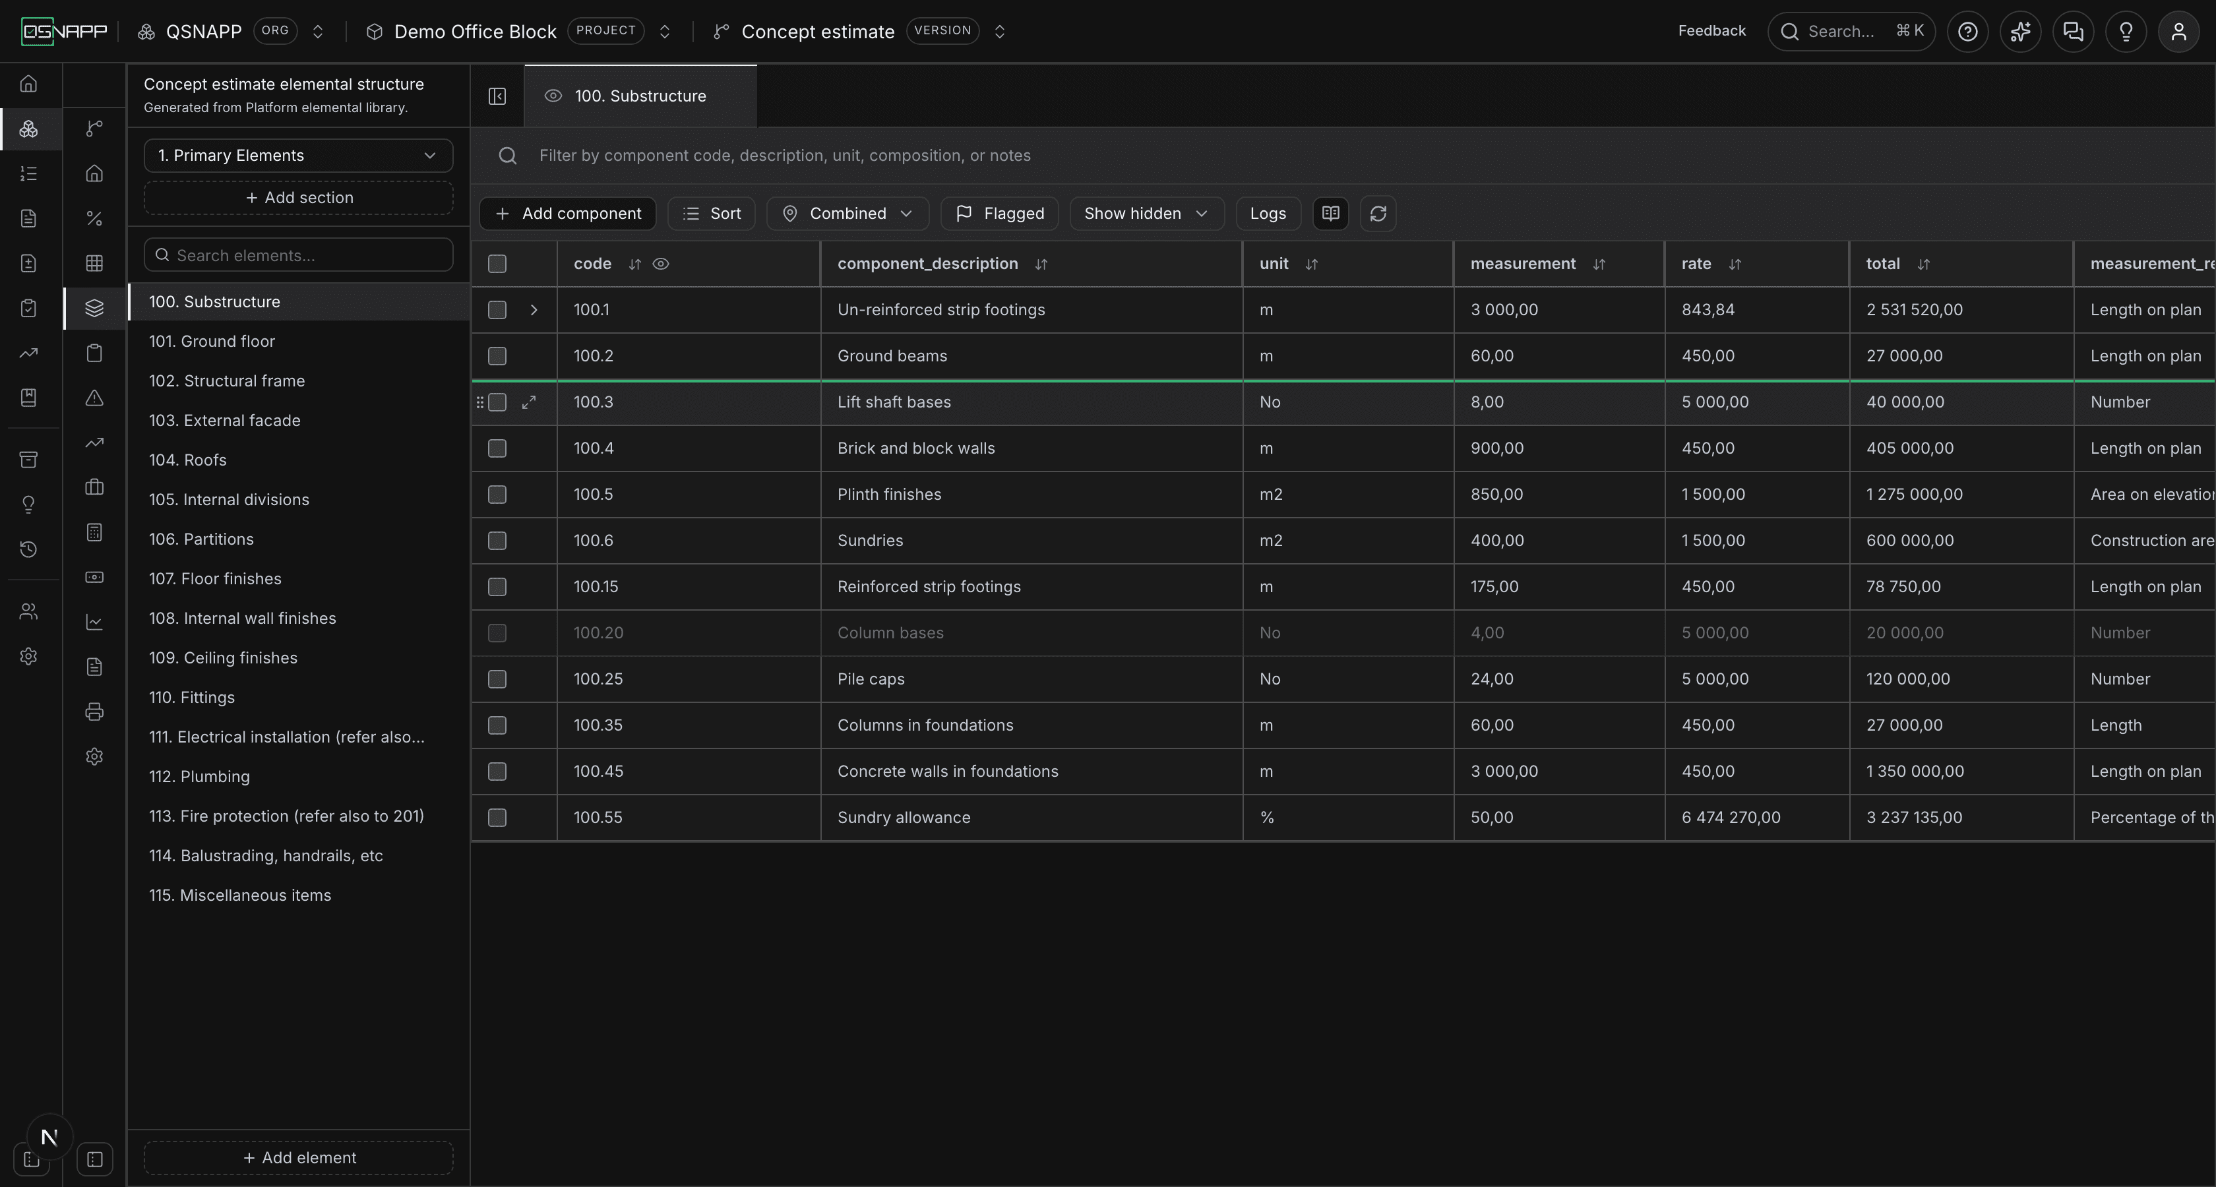Open the percentage icon in second sidebar
Screen dimensions: 2216x1187
tap(94, 218)
